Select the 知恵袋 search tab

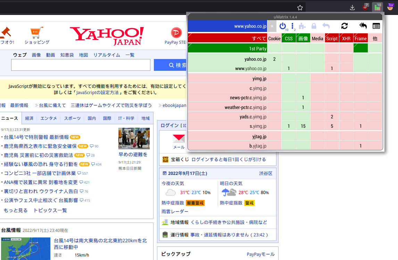67,55
